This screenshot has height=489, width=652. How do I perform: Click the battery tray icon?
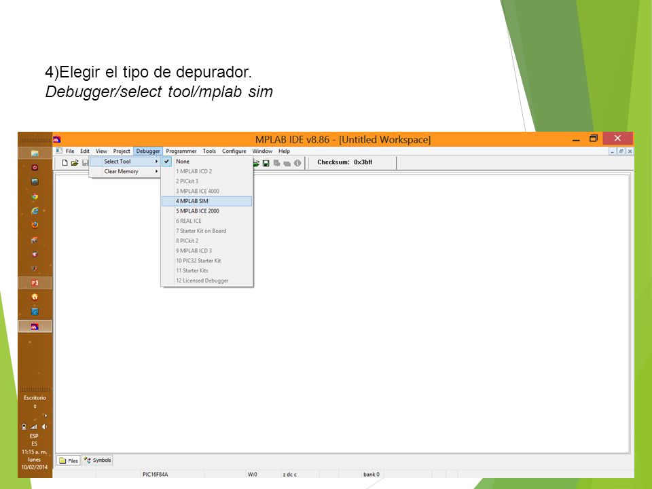(24, 427)
